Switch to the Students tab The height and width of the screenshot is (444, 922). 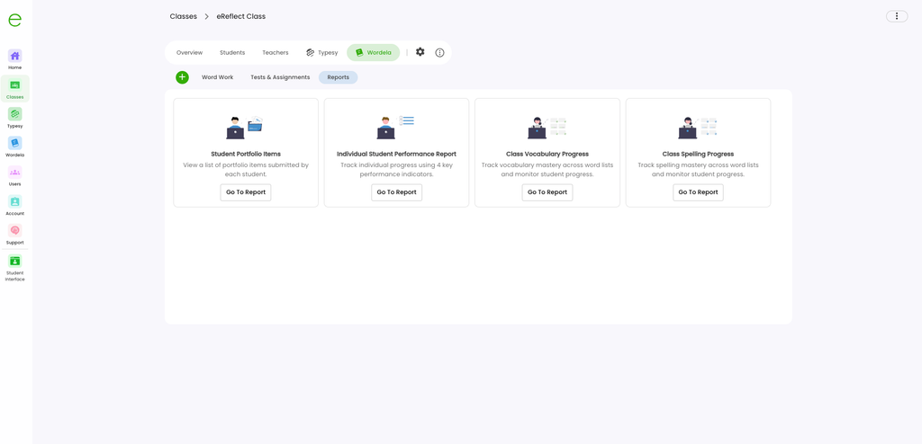click(232, 52)
